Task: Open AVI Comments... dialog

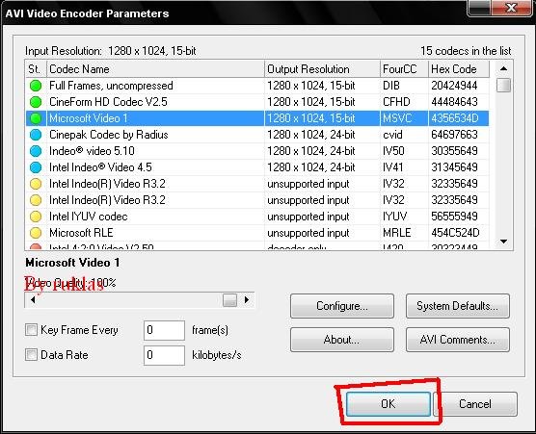Action: (x=457, y=340)
